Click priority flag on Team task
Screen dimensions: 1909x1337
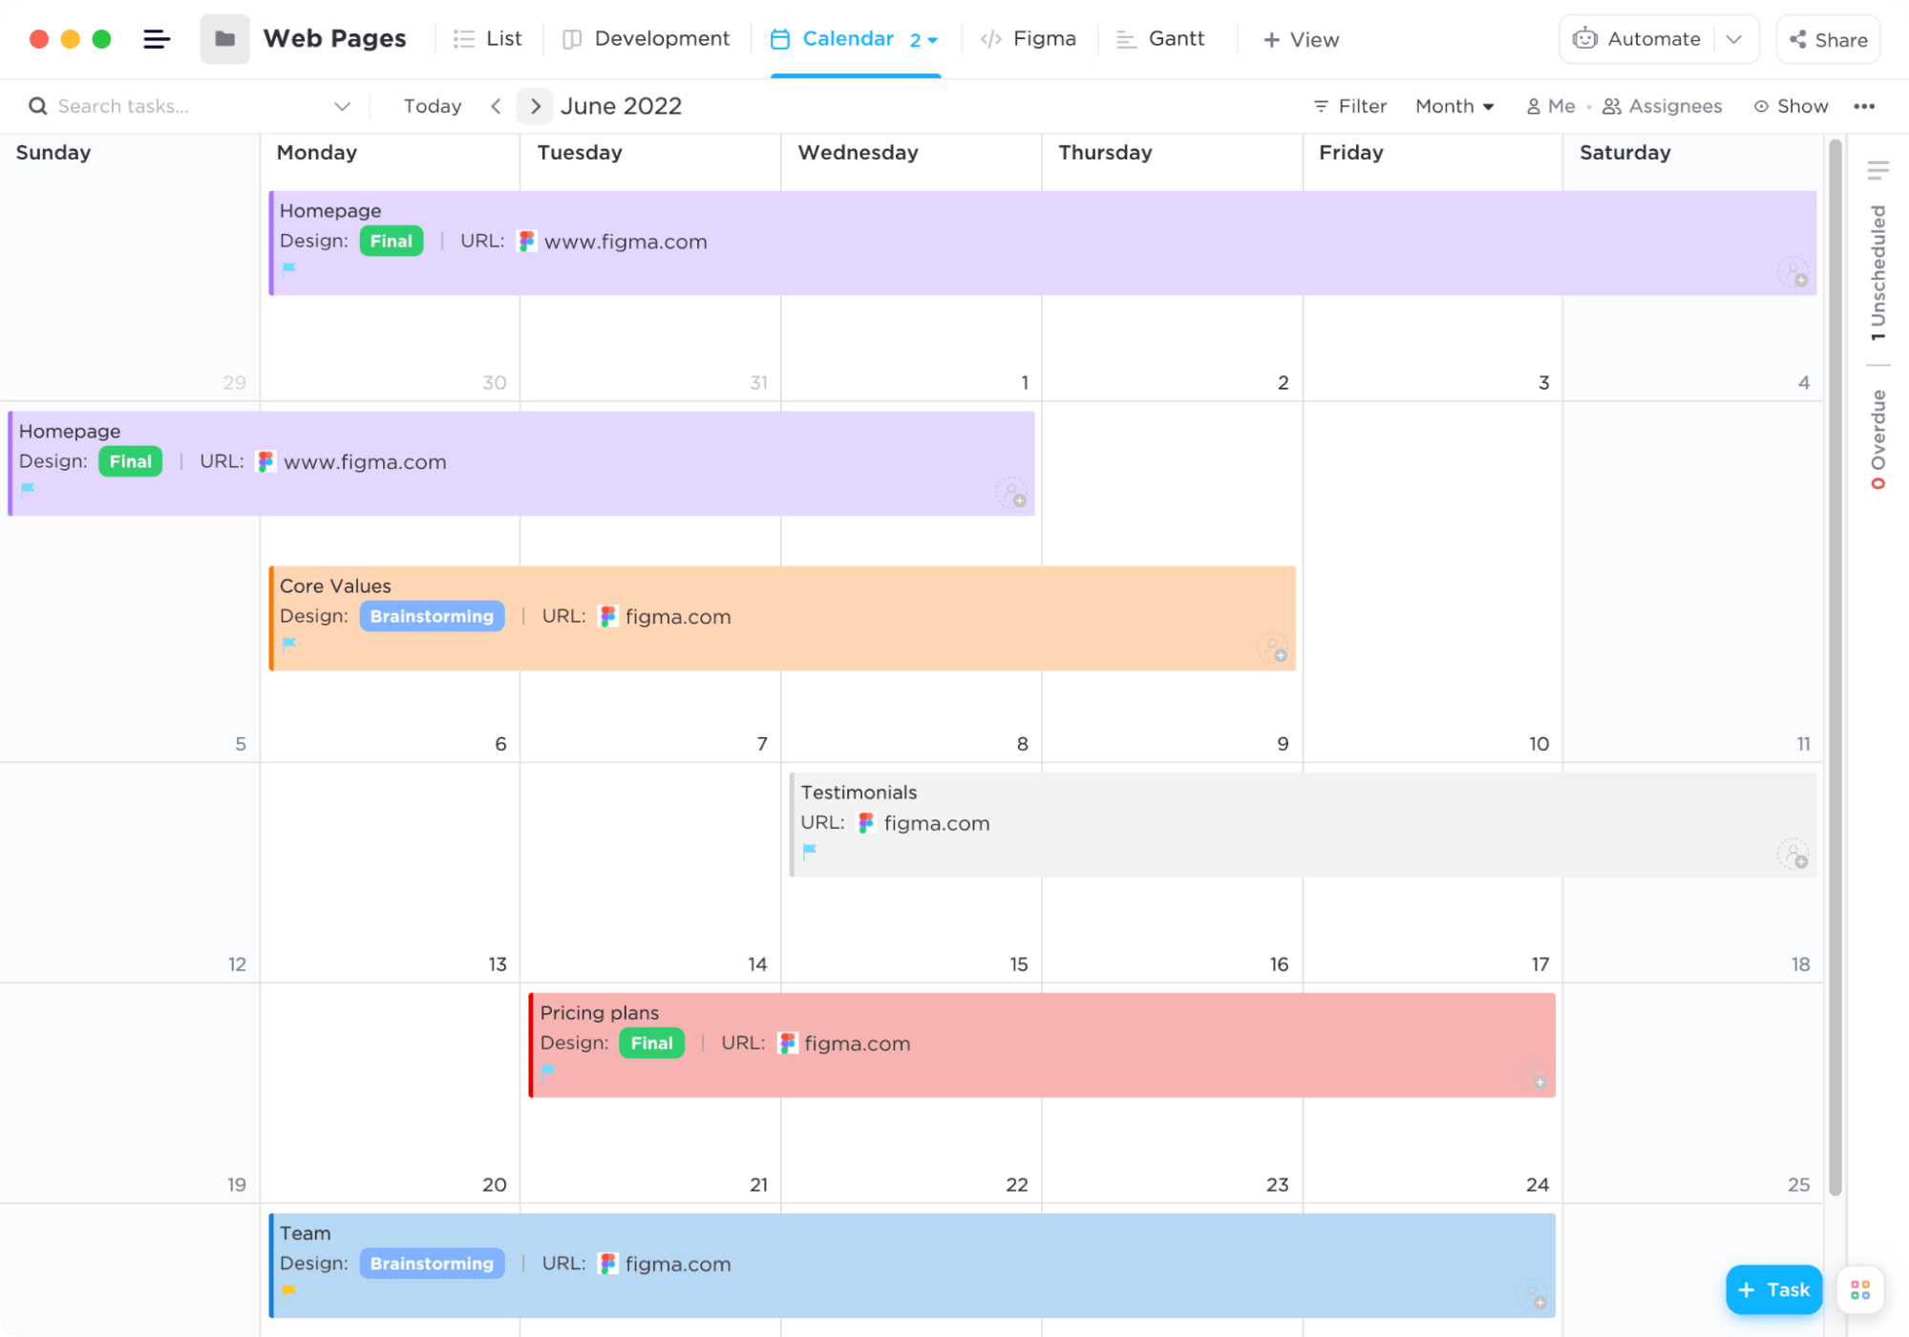click(x=289, y=1291)
